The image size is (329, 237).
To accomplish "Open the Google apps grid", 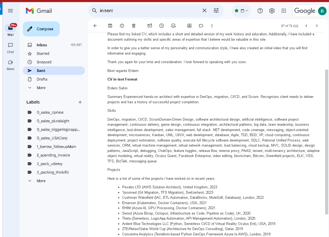I will pos(284,11).
